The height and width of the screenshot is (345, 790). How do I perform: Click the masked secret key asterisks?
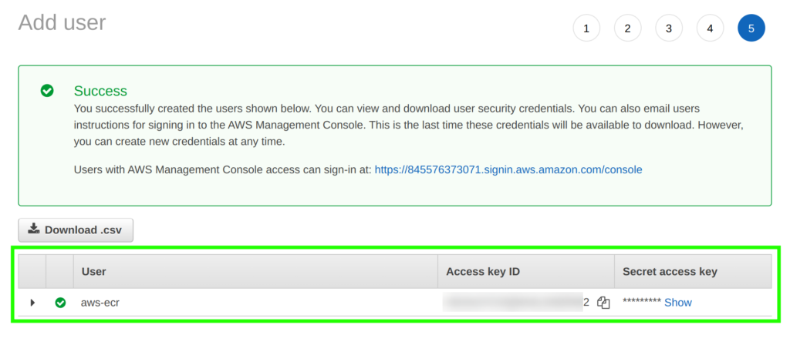[x=641, y=303]
